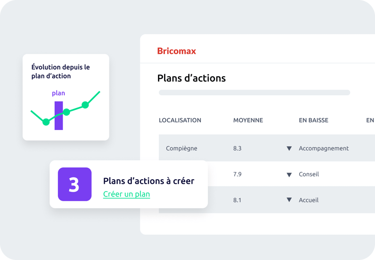Open the Compiègne row
Screen dimensions: 375x260
point(267,148)
